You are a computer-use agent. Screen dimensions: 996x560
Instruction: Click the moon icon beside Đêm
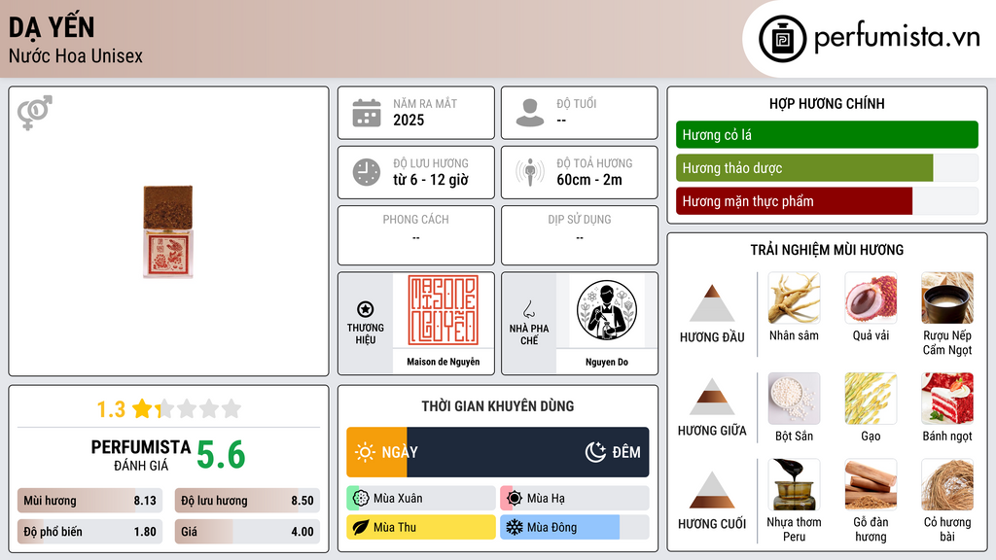click(x=595, y=452)
